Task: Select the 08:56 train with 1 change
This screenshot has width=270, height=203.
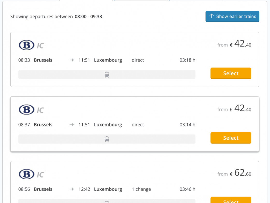Action: pyautogui.click(x=231, y=201)
